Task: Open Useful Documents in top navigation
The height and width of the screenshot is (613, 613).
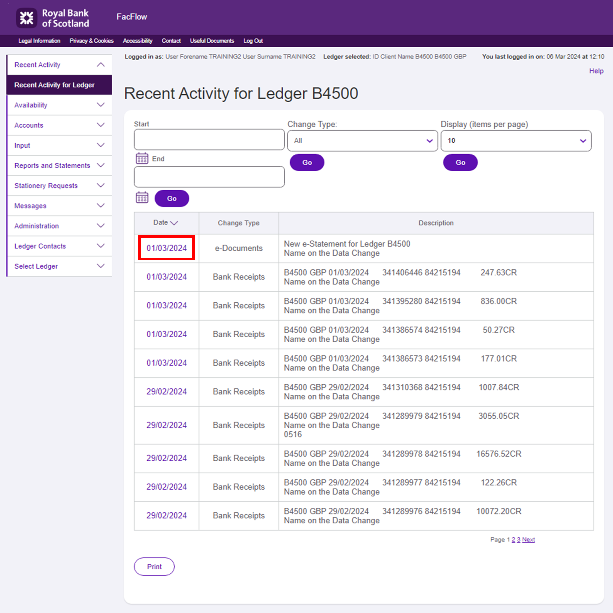Action: pyautogui.click(x=212, y=41)
